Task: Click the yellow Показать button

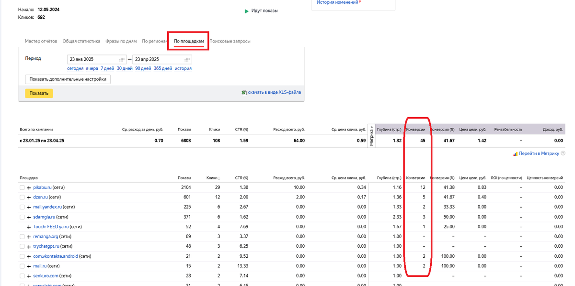Action: pyautogui.click(x=39, y=93)
